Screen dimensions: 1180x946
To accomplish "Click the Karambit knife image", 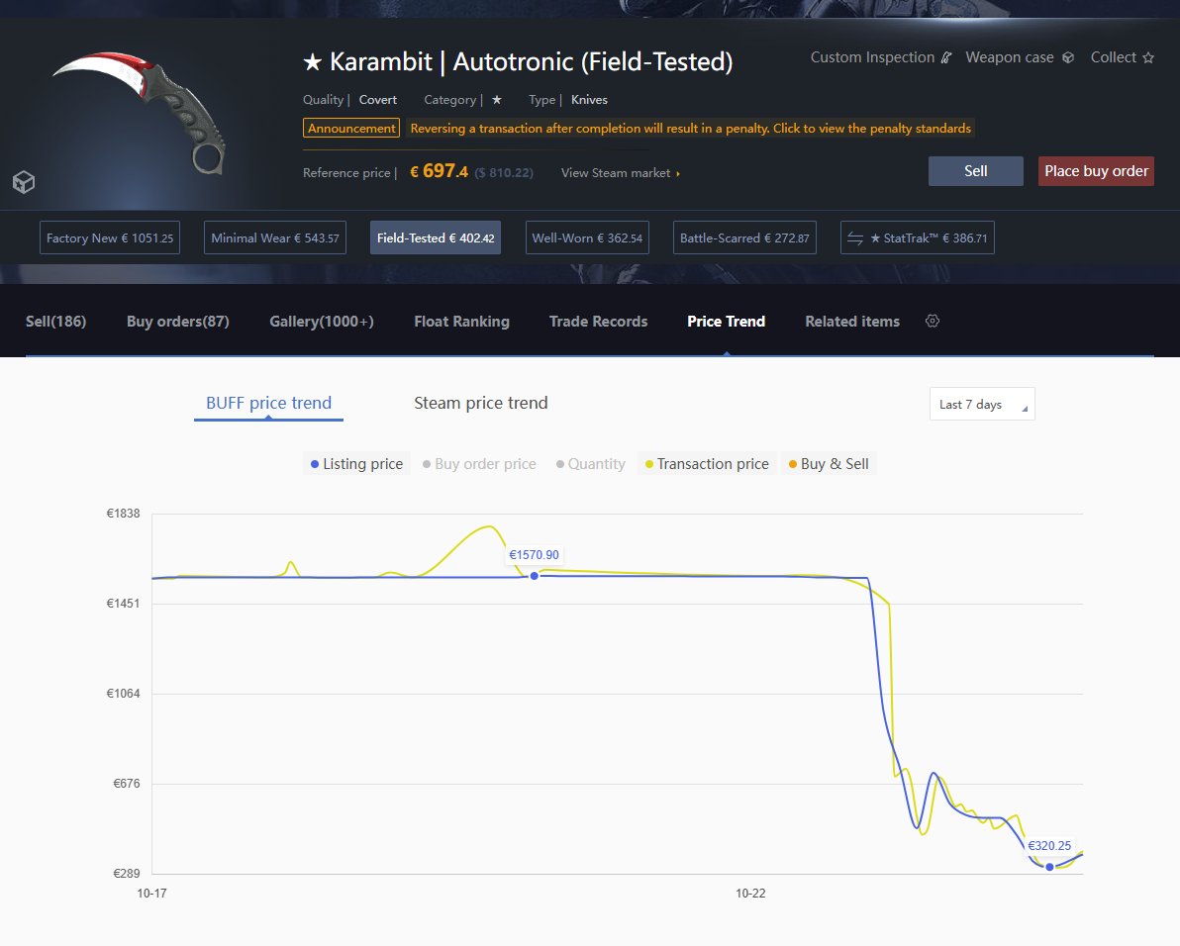I will [141, 112].
